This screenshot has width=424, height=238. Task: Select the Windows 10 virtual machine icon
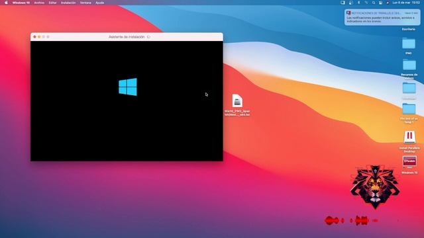coord(409,162)
